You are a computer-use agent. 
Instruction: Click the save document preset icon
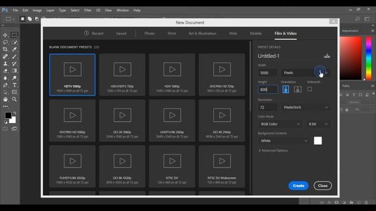[x=327, y=56]
